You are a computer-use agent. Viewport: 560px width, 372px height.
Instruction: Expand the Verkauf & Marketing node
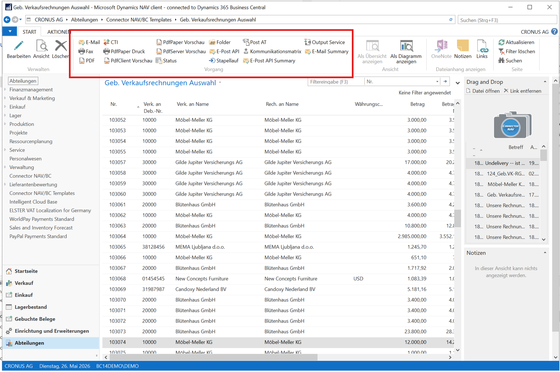coord(5,98)
